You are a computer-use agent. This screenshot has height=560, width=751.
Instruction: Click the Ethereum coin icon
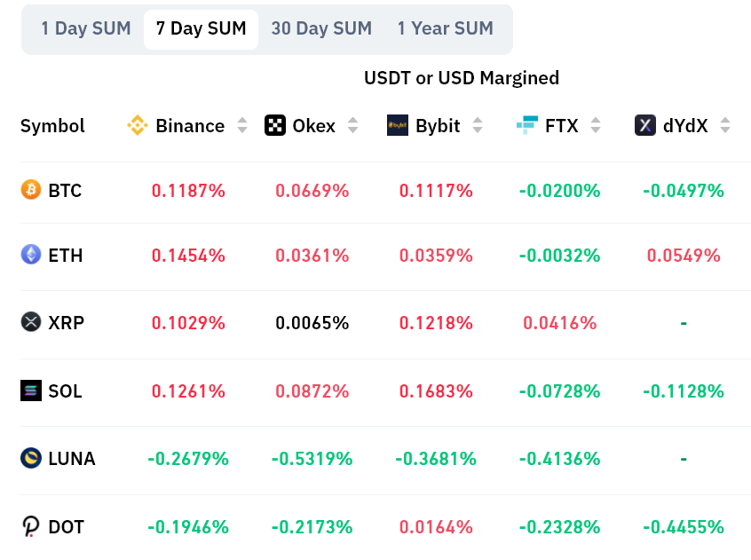click(x=31, y=255)
